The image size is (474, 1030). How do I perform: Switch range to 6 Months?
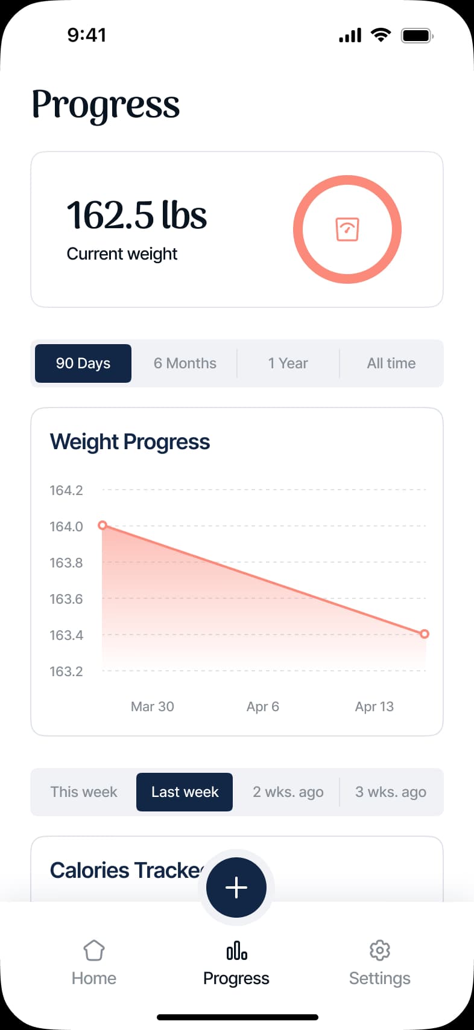tap(185, 363)
